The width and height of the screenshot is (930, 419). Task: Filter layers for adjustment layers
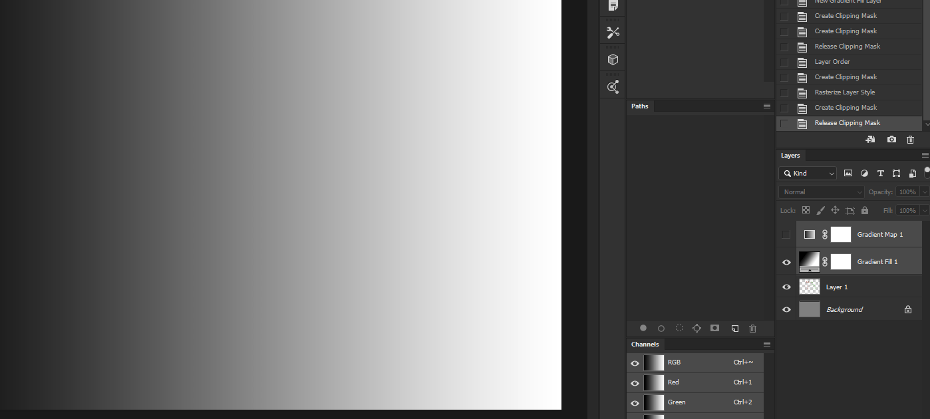click(864, 173)
